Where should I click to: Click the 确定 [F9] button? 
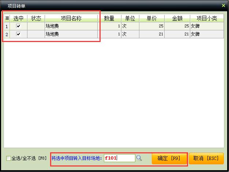169,158
